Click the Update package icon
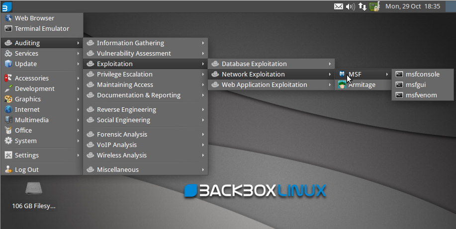The height and width of the screenshot is (229, 456). [8, 64]
